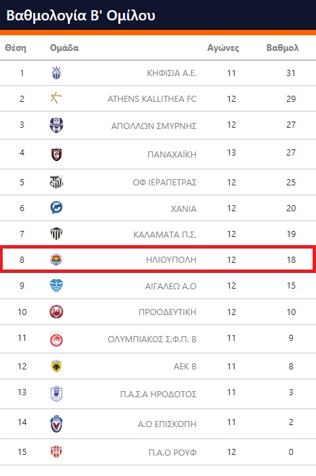
Task: Open the ΠΡΟΟΔΕΥΤΙΚΗ crimson round crest
Action: (56, 312)
